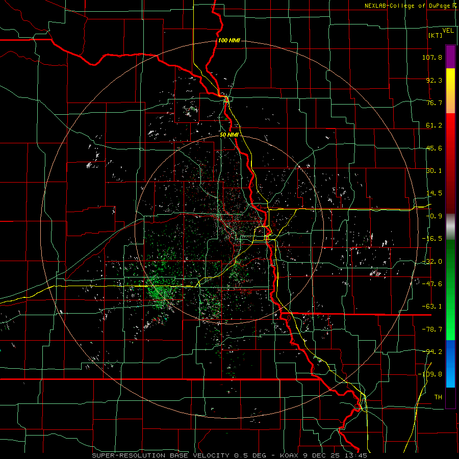
Task: Click the [KT] units label
Action: tap(436, 35)
